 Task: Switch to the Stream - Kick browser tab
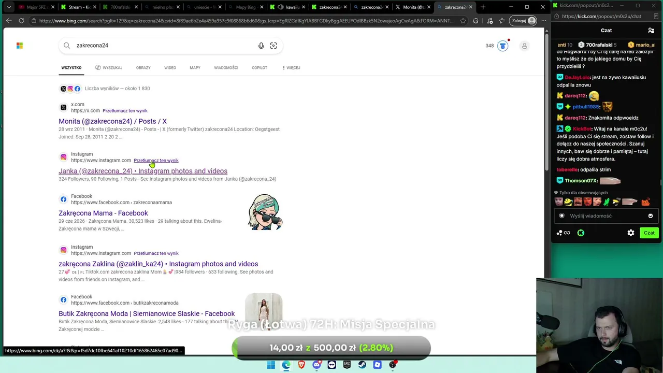(x=79, y=7)
